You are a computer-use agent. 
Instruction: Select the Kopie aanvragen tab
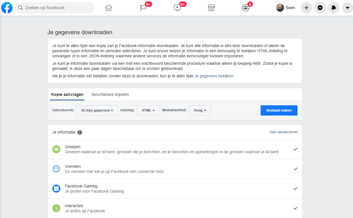(x=67, y=95)
